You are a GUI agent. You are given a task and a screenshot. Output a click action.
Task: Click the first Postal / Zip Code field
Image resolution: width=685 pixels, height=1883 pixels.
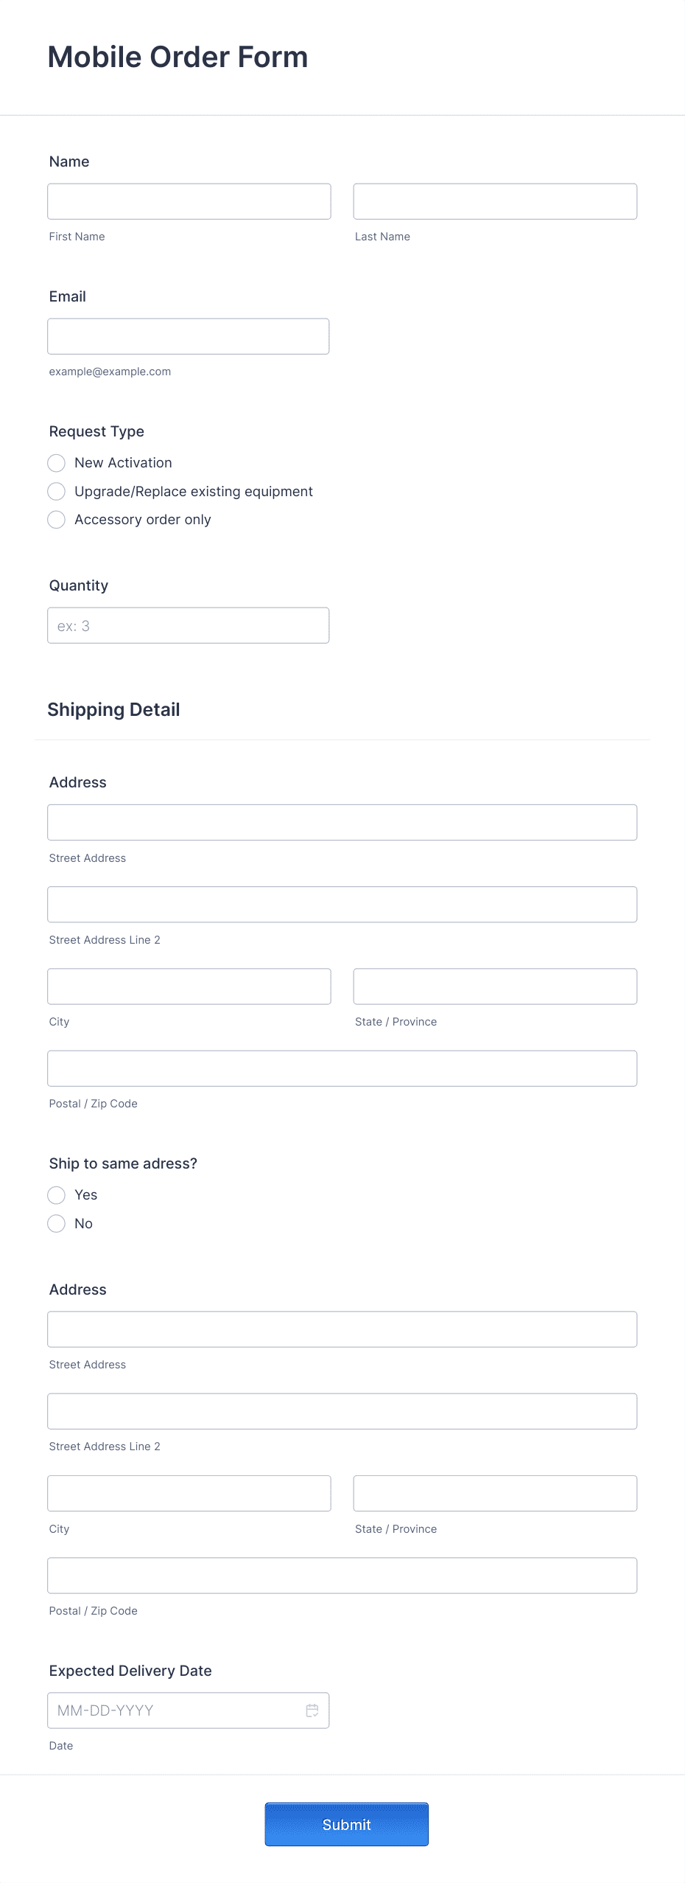(342, 1068)
